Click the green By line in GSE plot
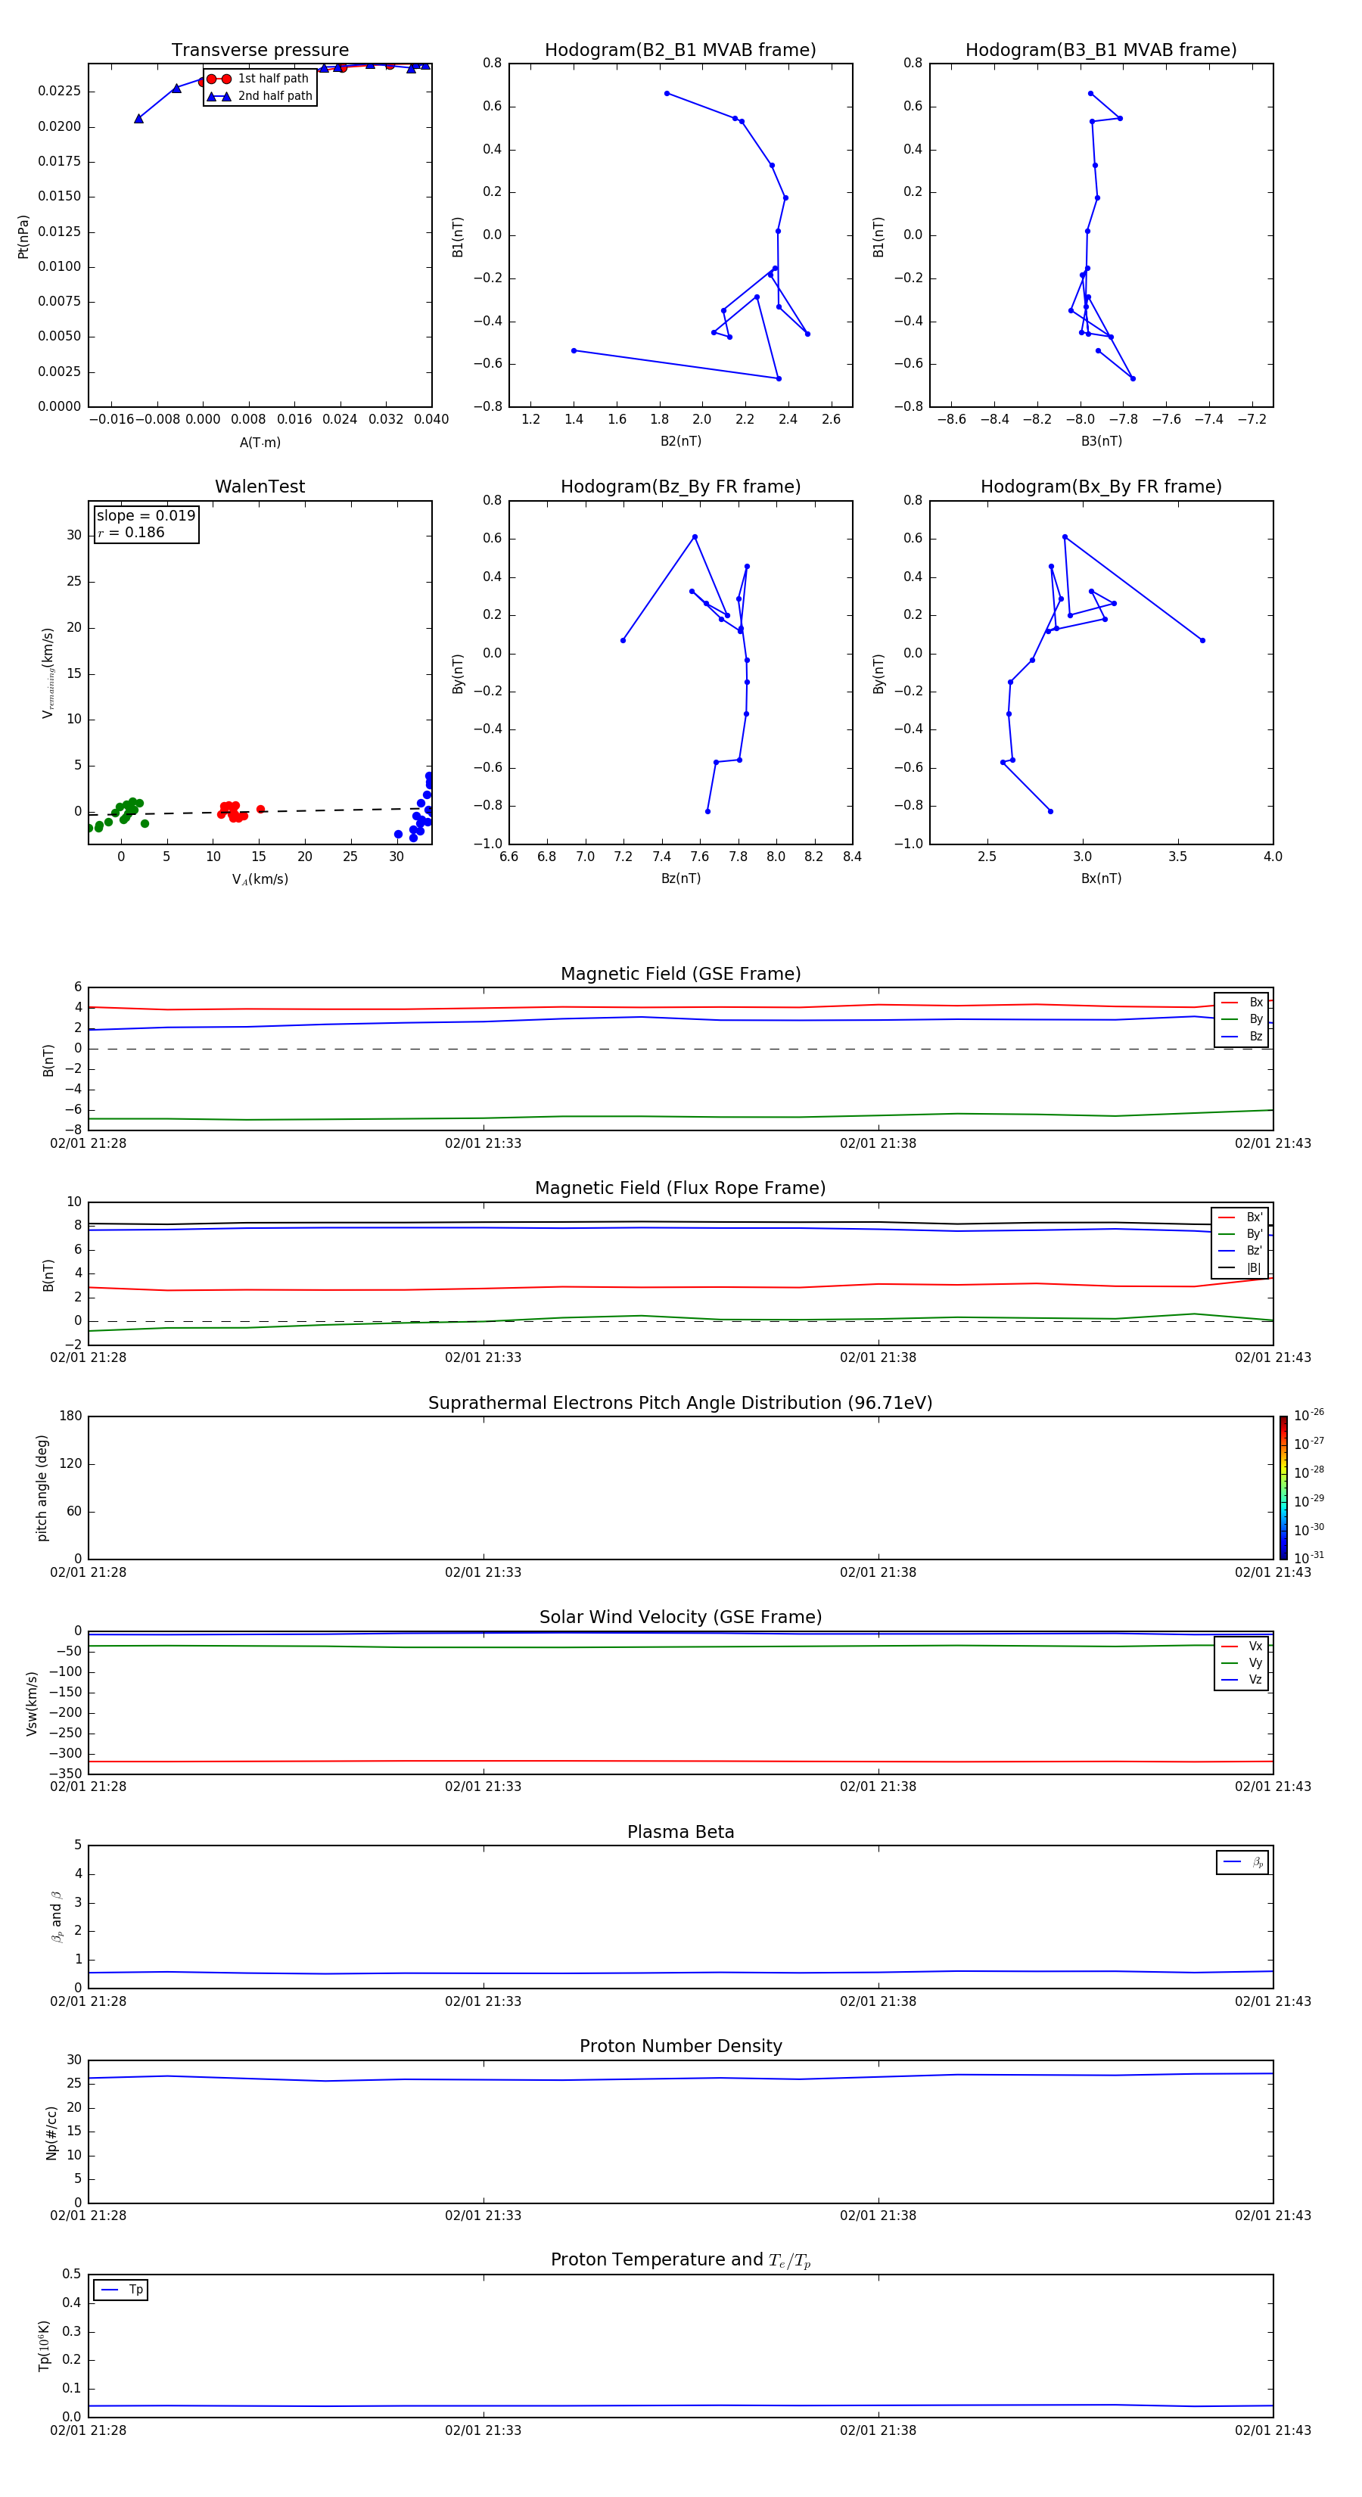Viewport: 1362px width, 2497px height. pos(680,1117)
